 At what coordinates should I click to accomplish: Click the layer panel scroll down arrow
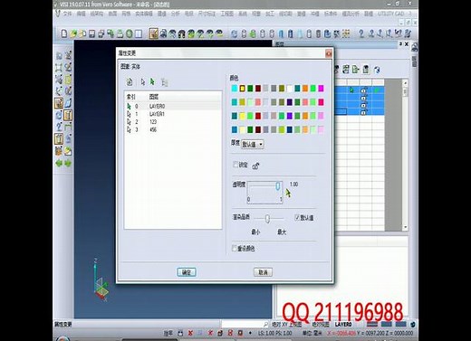click(x=405, y=227)
